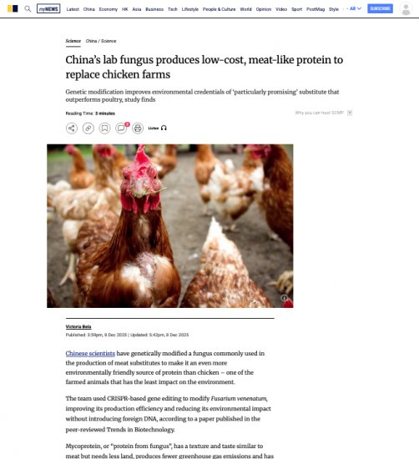Select People & Culture in the navigation
The height and width of the screenshot is (459, 419).
(219, 9)
